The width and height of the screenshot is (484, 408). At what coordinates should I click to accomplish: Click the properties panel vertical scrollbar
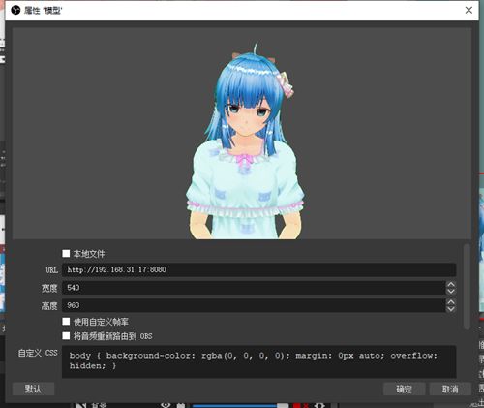coord(467,287)
